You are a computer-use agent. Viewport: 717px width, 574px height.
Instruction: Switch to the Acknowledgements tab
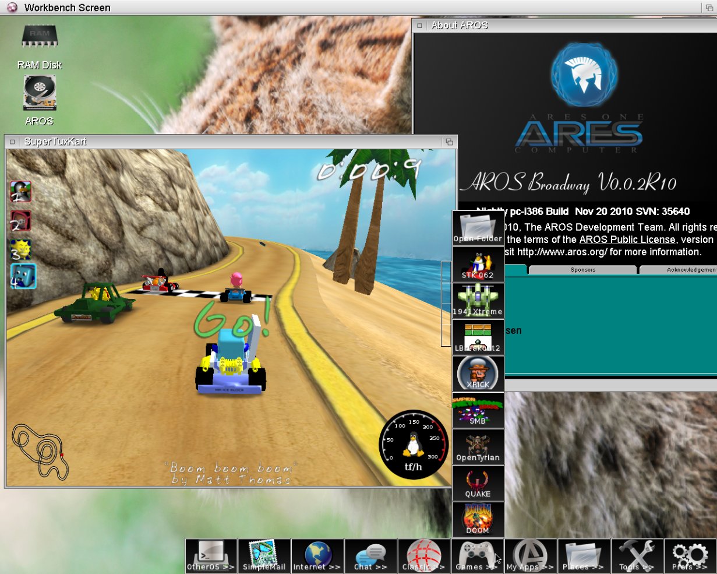(679, 270)
